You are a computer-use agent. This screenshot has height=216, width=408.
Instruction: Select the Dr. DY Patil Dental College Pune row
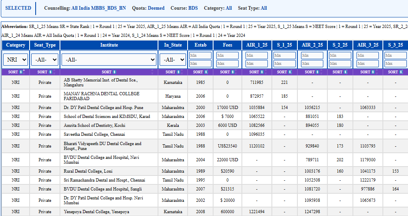[x=205, y=107]
